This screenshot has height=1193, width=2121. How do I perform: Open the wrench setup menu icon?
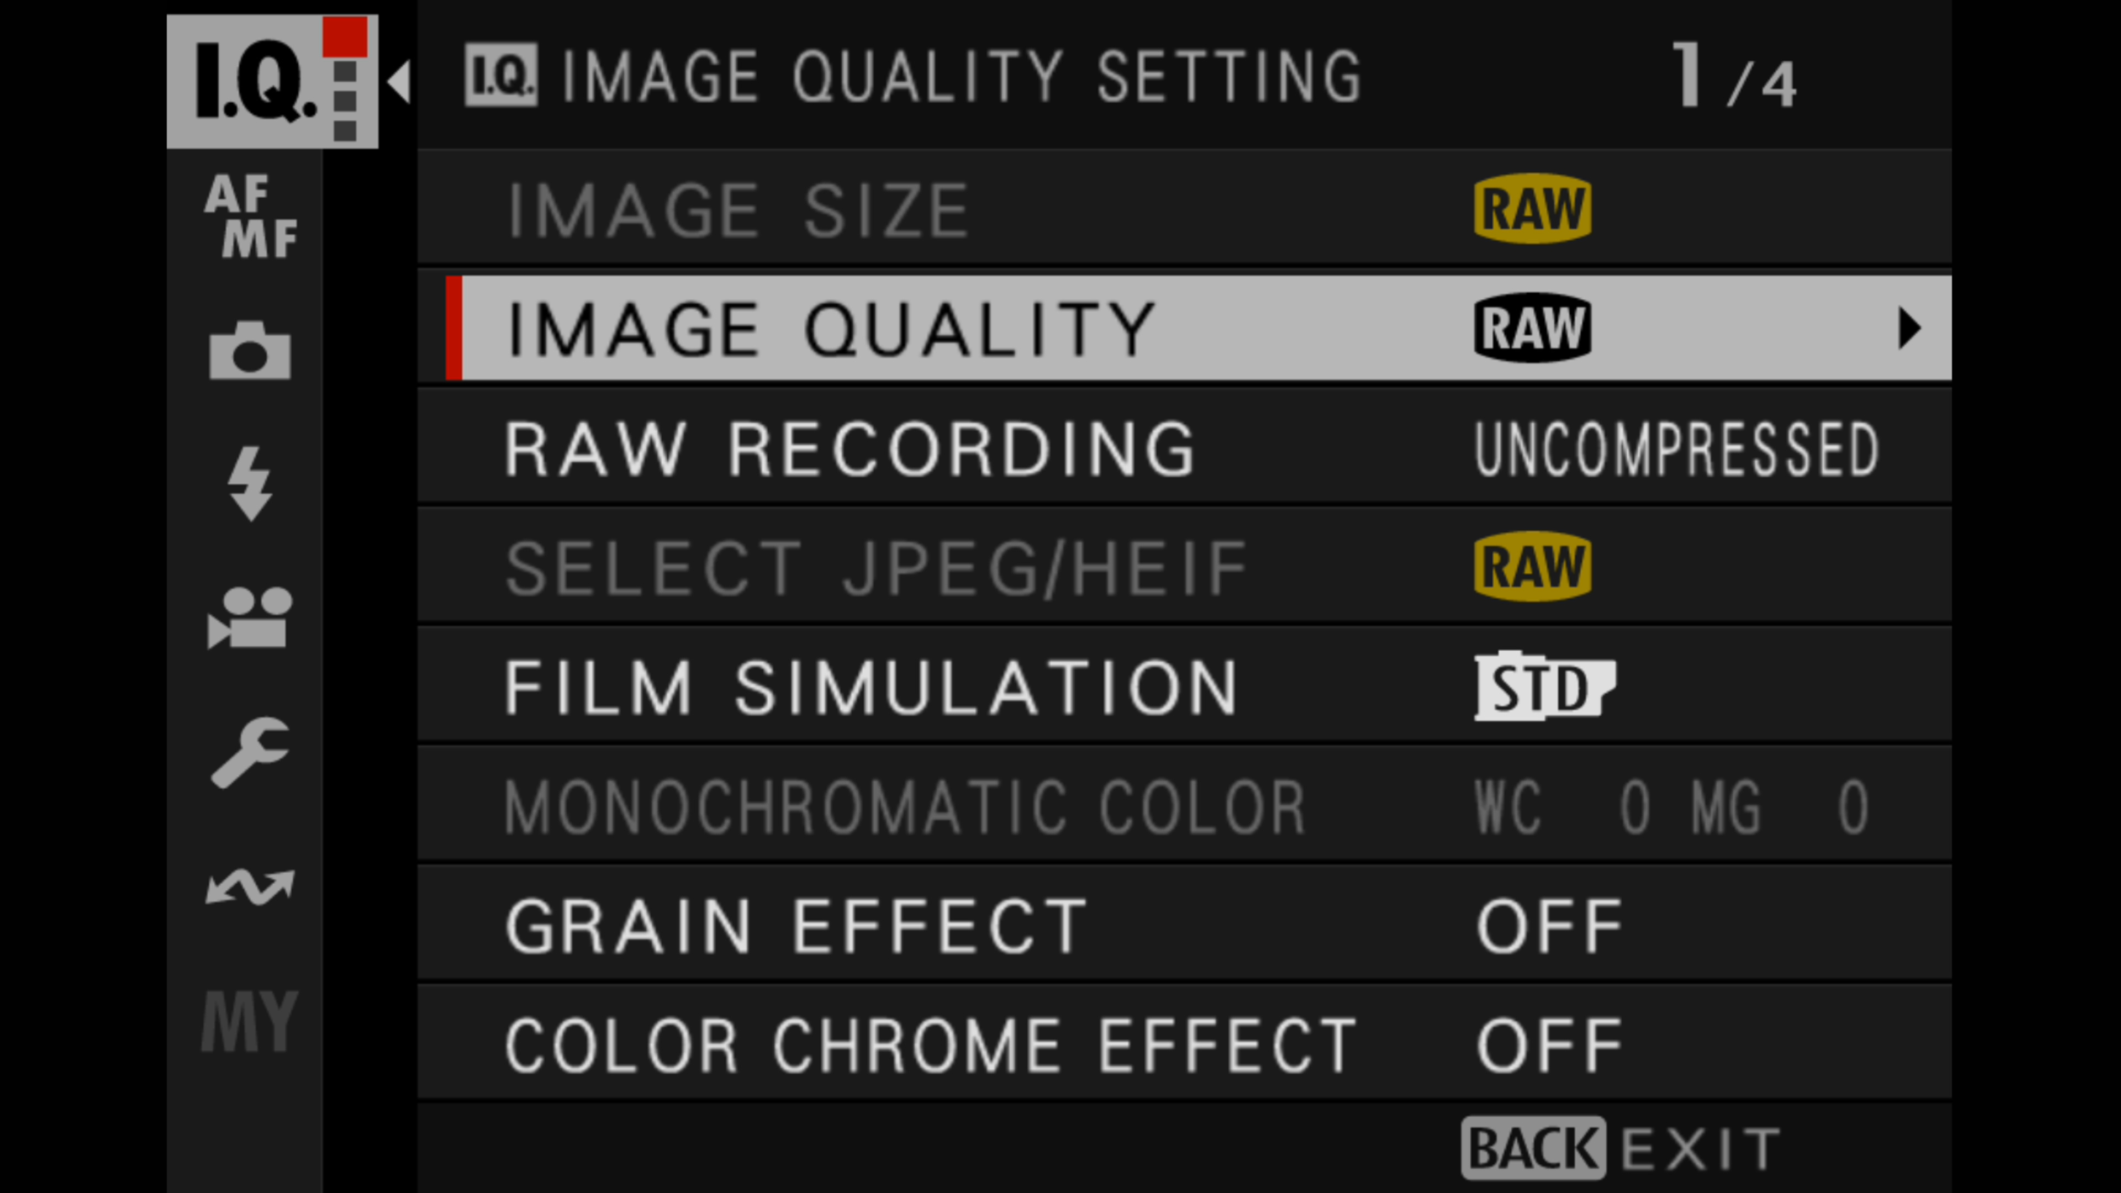[250, 752]
